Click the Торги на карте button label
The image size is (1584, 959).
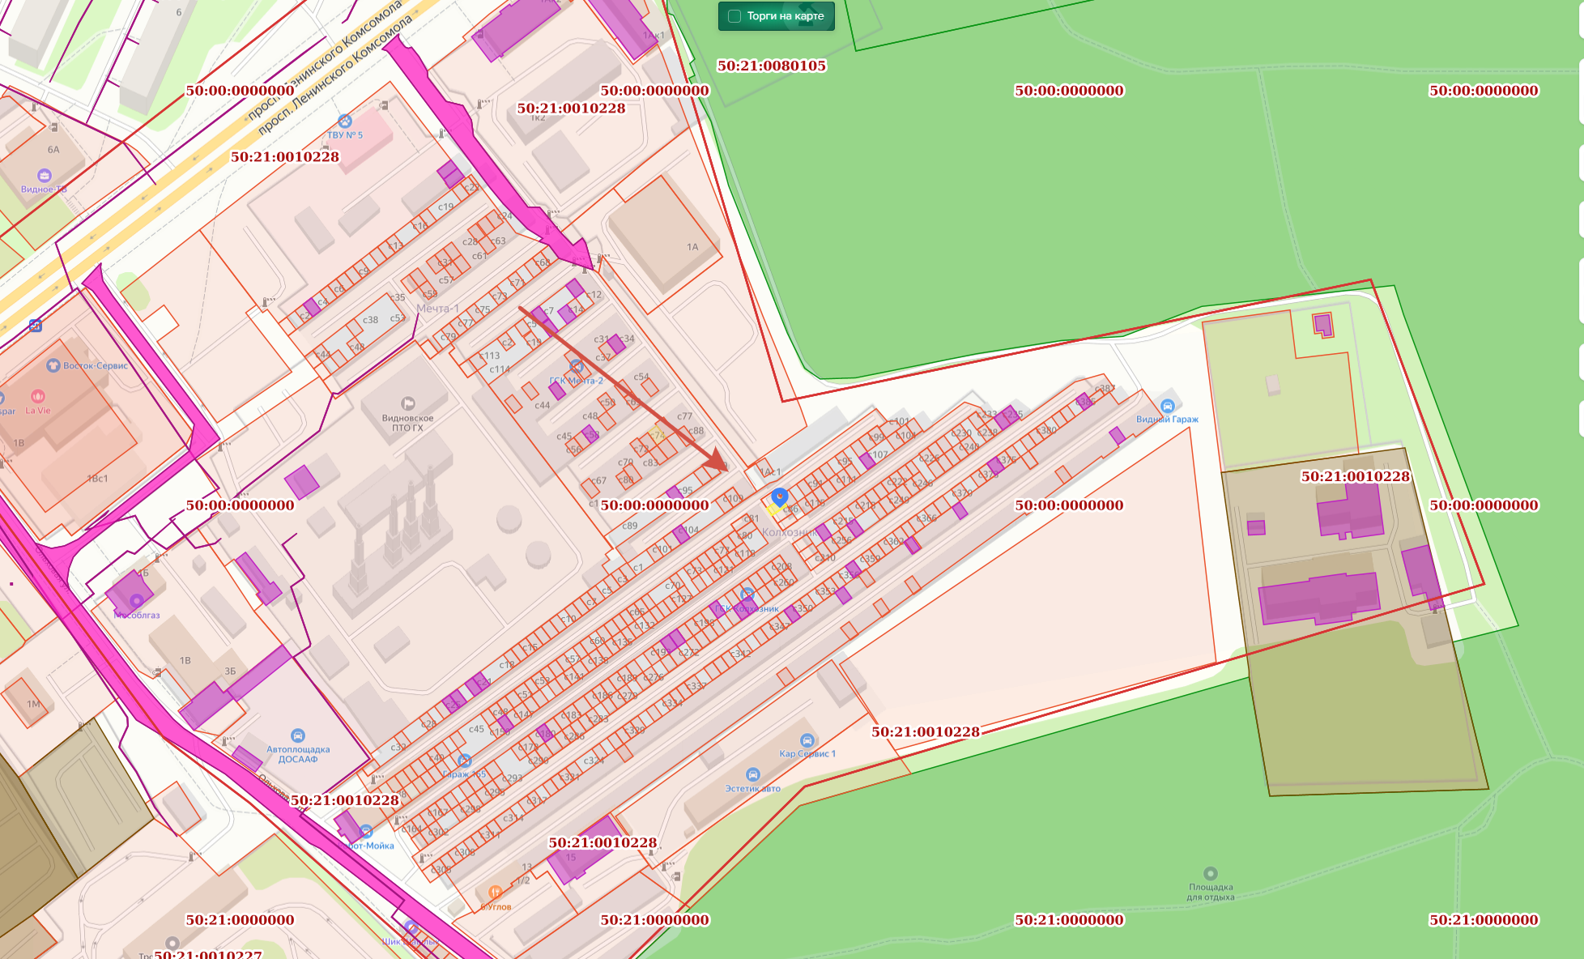pos(785,16)
